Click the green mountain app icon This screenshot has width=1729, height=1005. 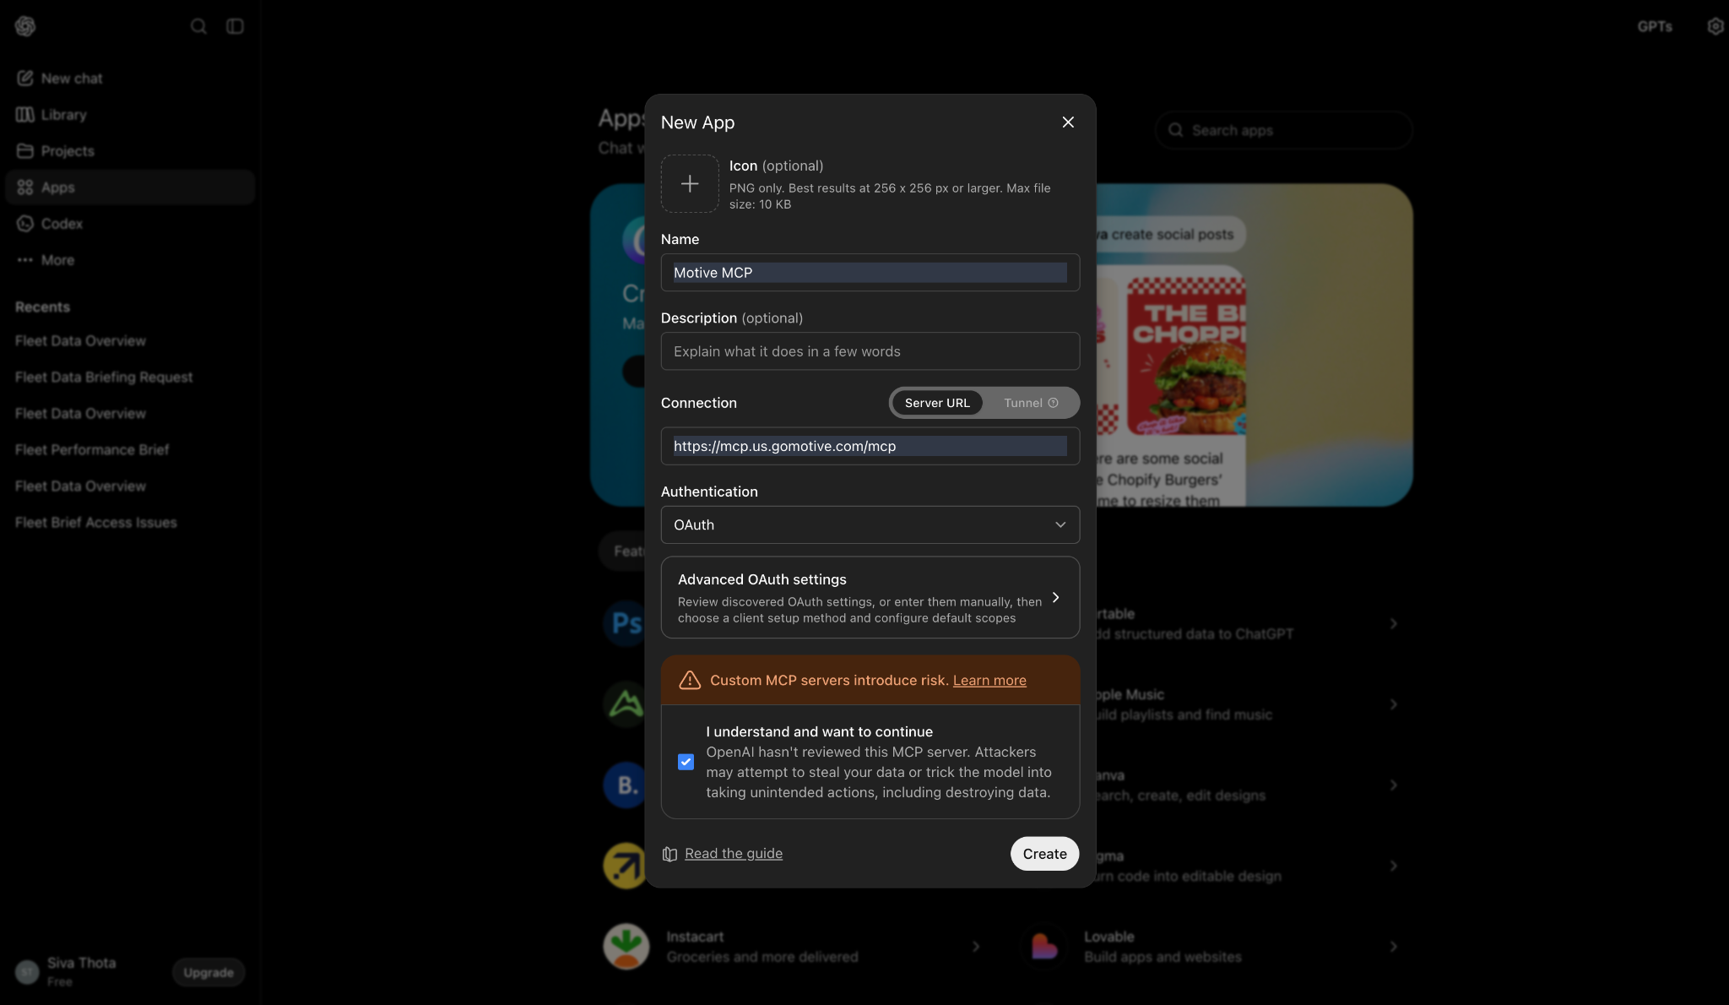pos(624,704)
